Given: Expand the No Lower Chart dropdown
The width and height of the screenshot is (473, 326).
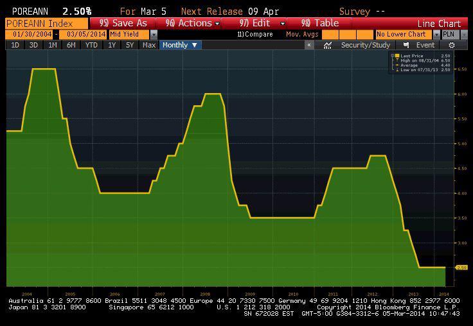Looking at the screenshot, I should [x=437, y=35].
